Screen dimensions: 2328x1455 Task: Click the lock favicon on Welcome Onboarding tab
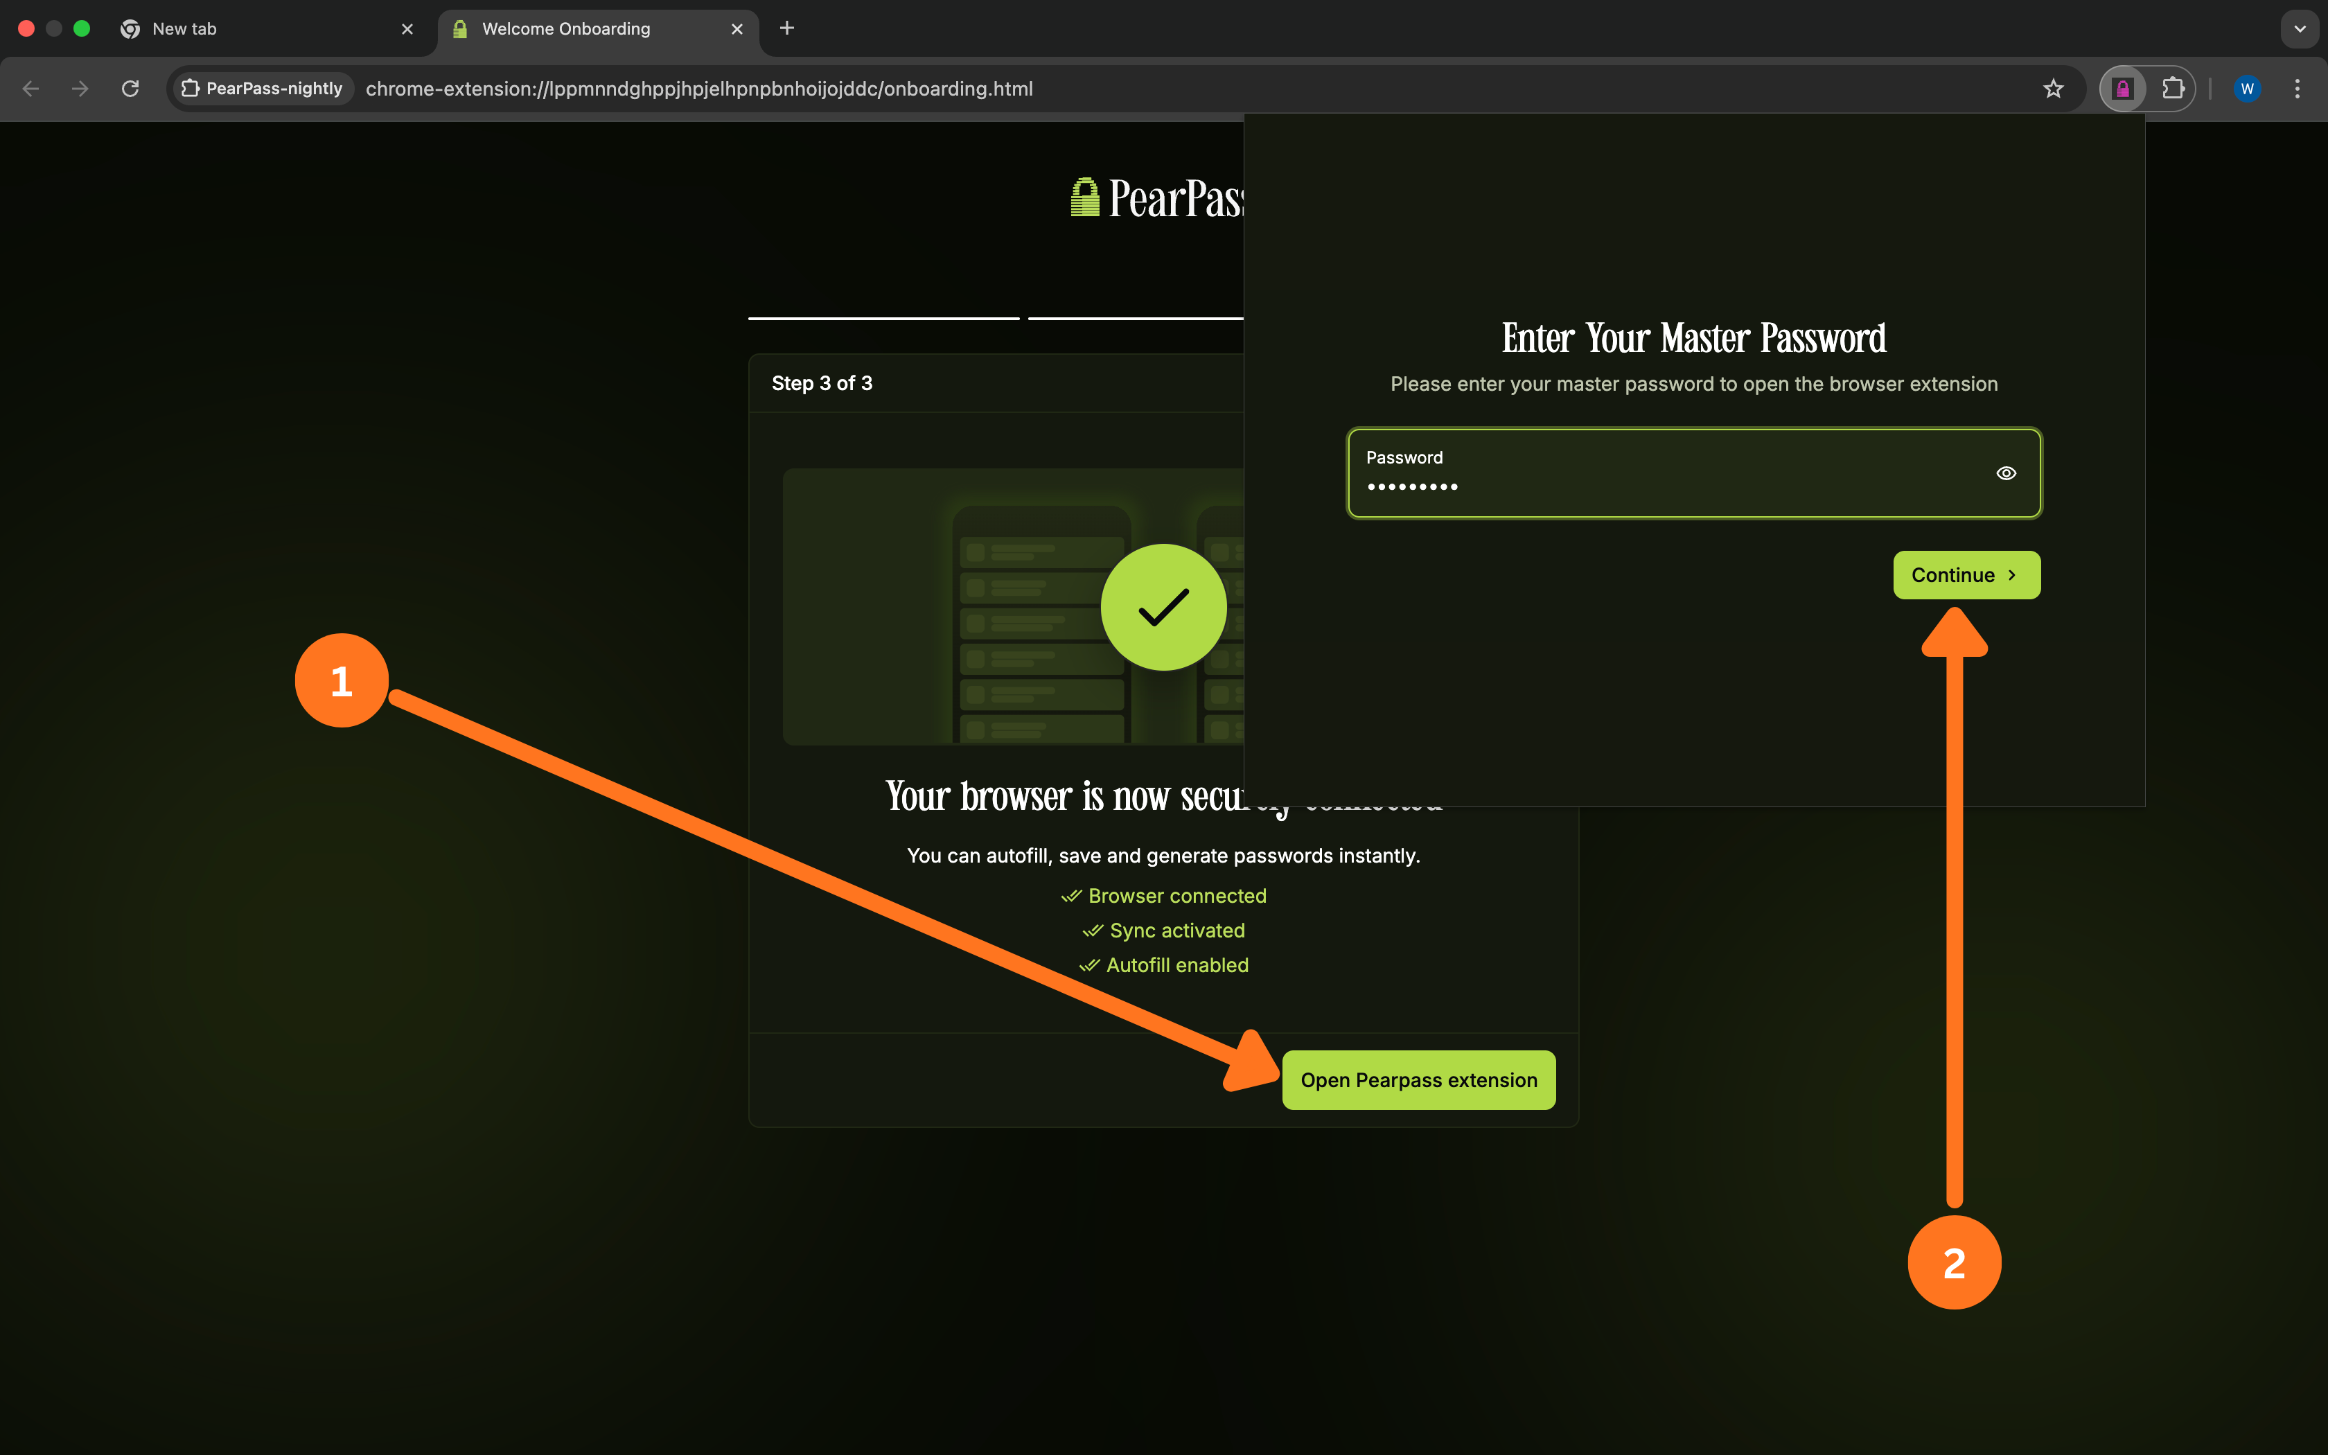[x=460, y=29]
